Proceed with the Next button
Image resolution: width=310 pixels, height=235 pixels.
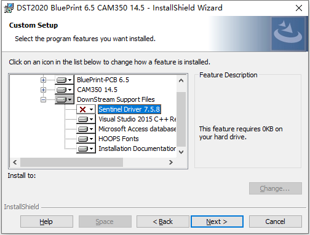(217, 222)
